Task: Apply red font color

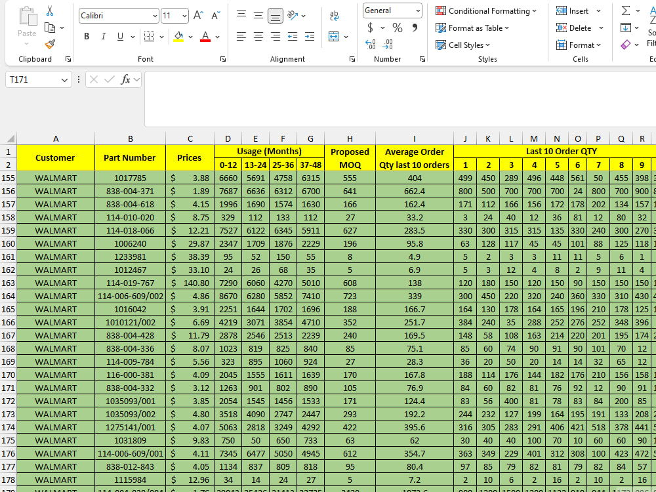Action: [x=205, y=37]
